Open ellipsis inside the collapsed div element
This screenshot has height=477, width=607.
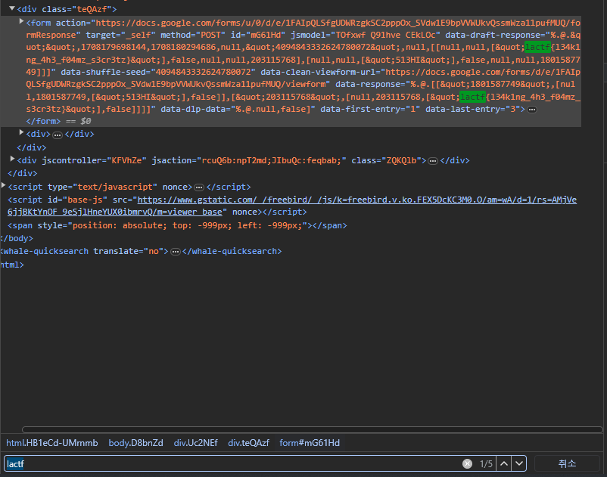[58, 135]
